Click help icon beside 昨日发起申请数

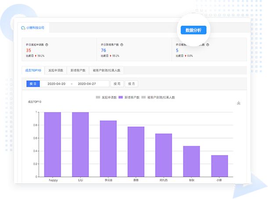(46, 45)
